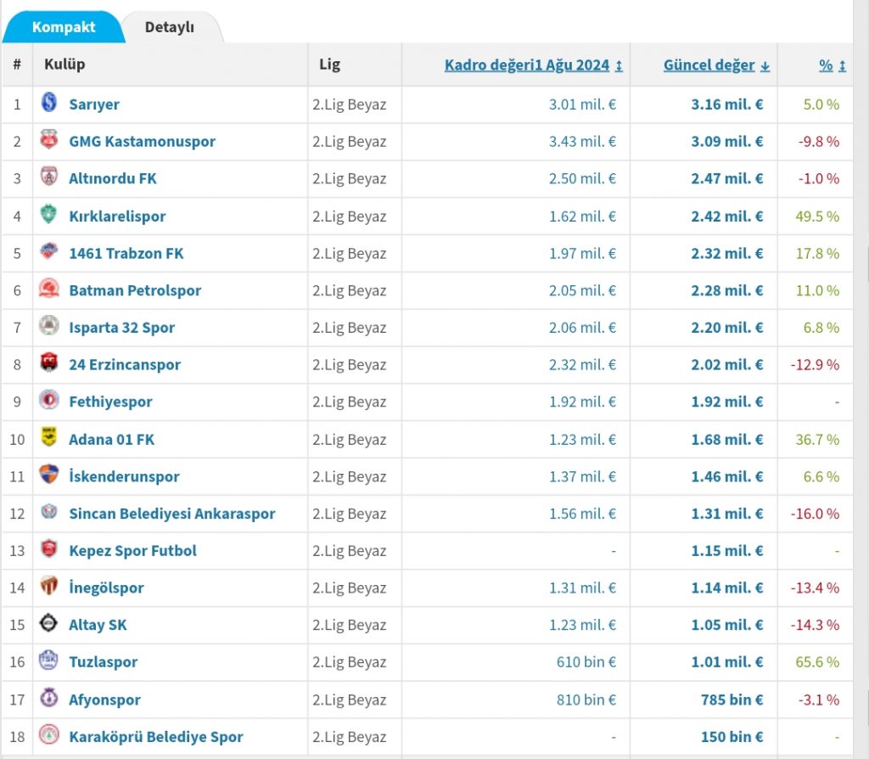This screenshot has width=869, height=759.
Task: Click the Sincan Belediyesi Ankaraspor crest icon
Action: (49, 511)
